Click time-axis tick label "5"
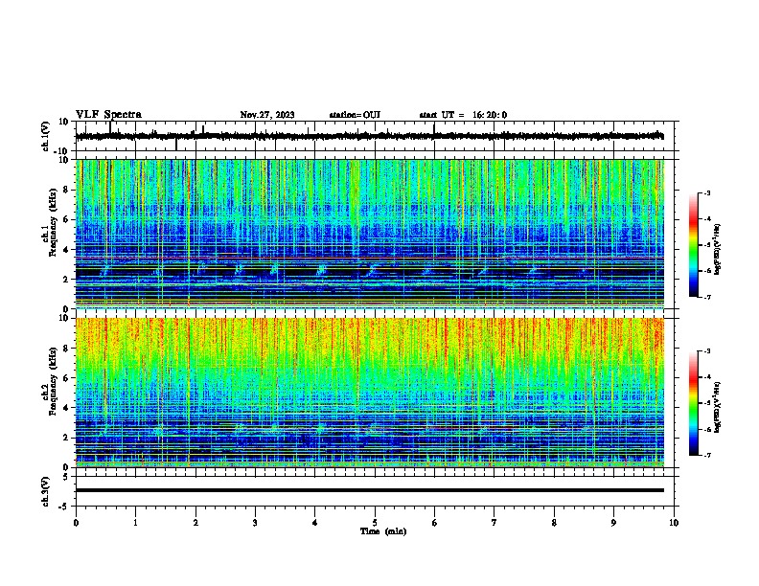The image size is (759, 586). tap(375, 523)
